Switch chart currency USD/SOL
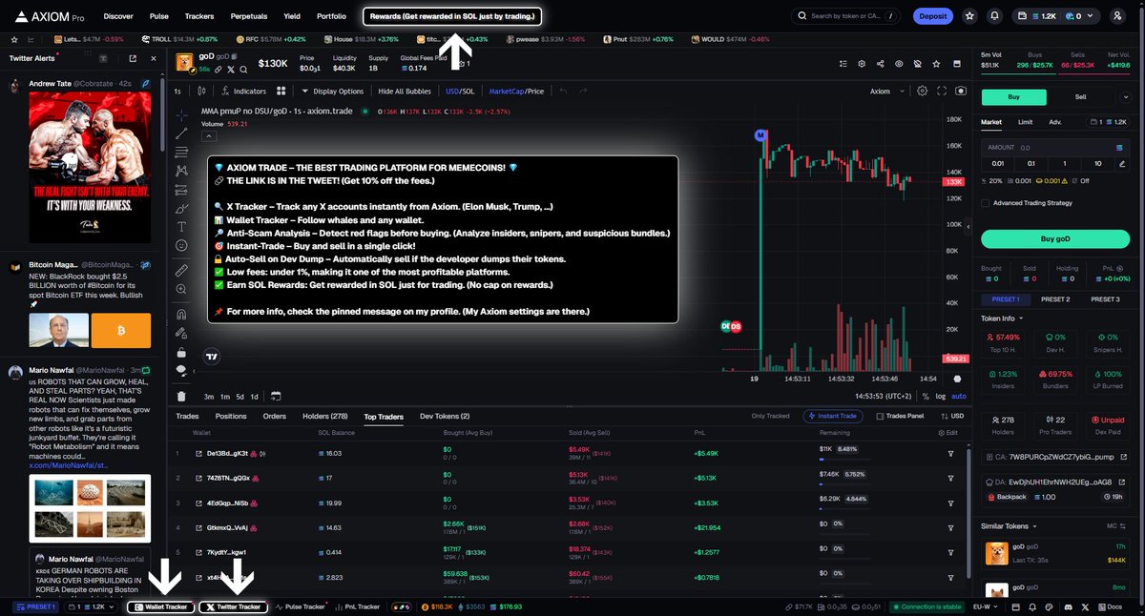 [x=460, y=92]
